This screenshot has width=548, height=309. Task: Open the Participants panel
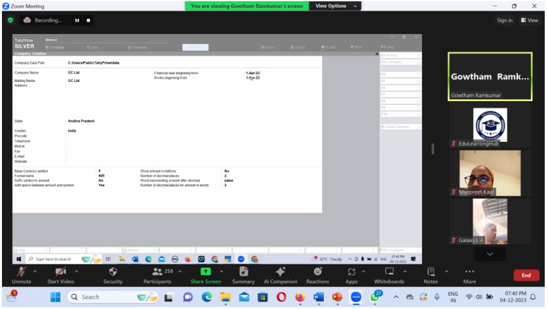(158, 272)
